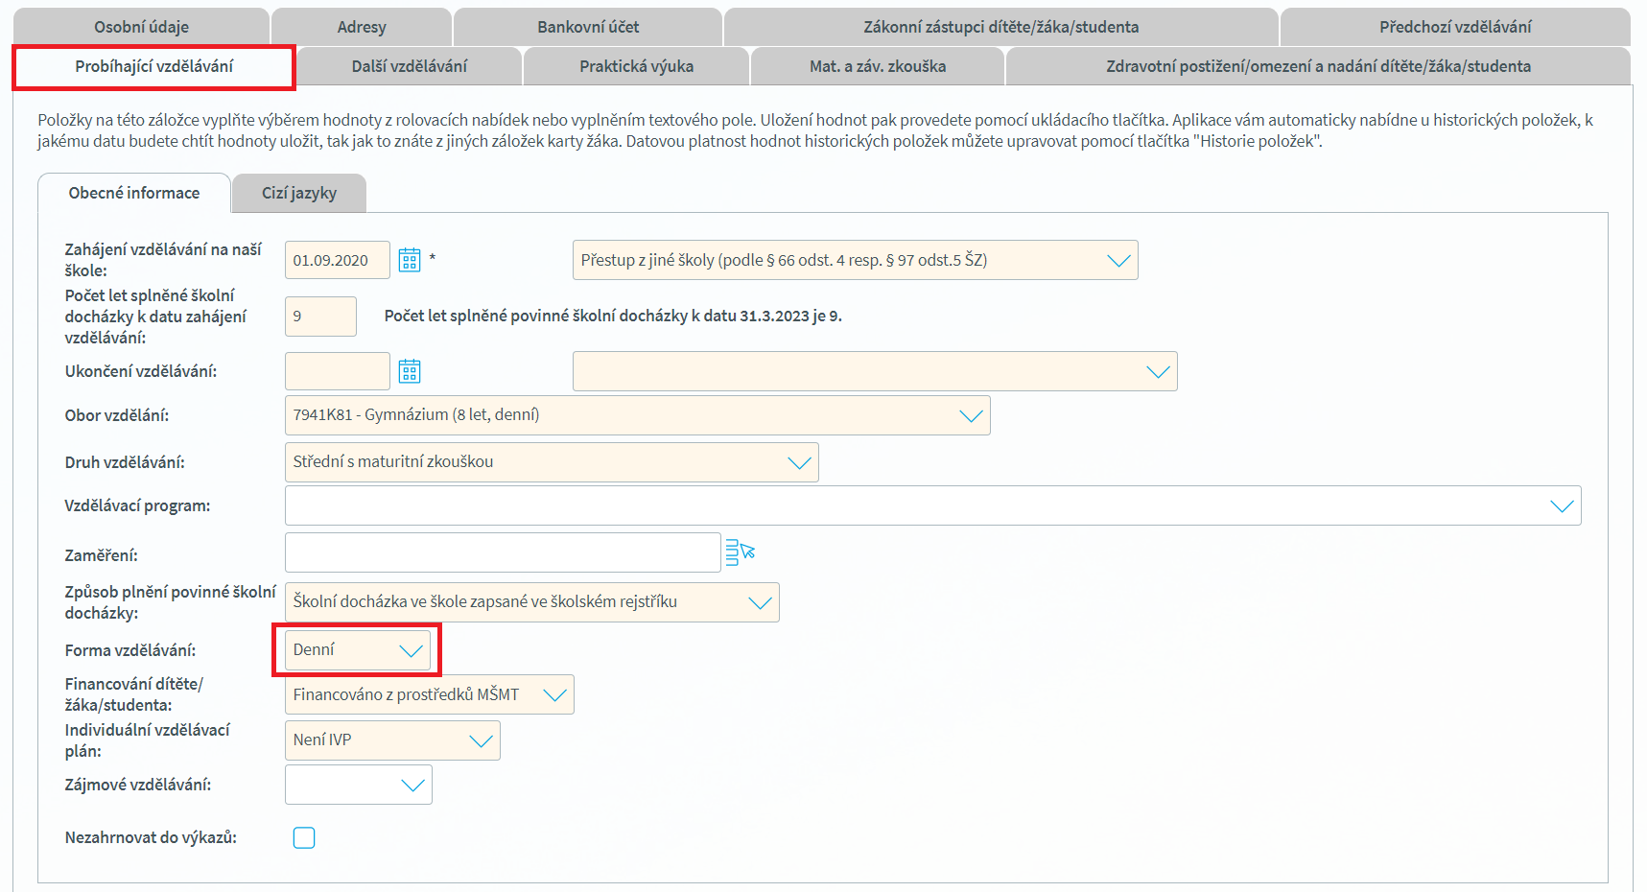Expand the Obor vzdělání Gymnázium dropdown
This screenshot has height=892, width=1647.
[x=637, y=415]
